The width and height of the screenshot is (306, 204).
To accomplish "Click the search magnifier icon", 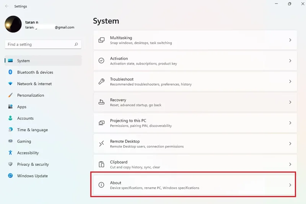I will pyautogui.click(x=76, y=44).
